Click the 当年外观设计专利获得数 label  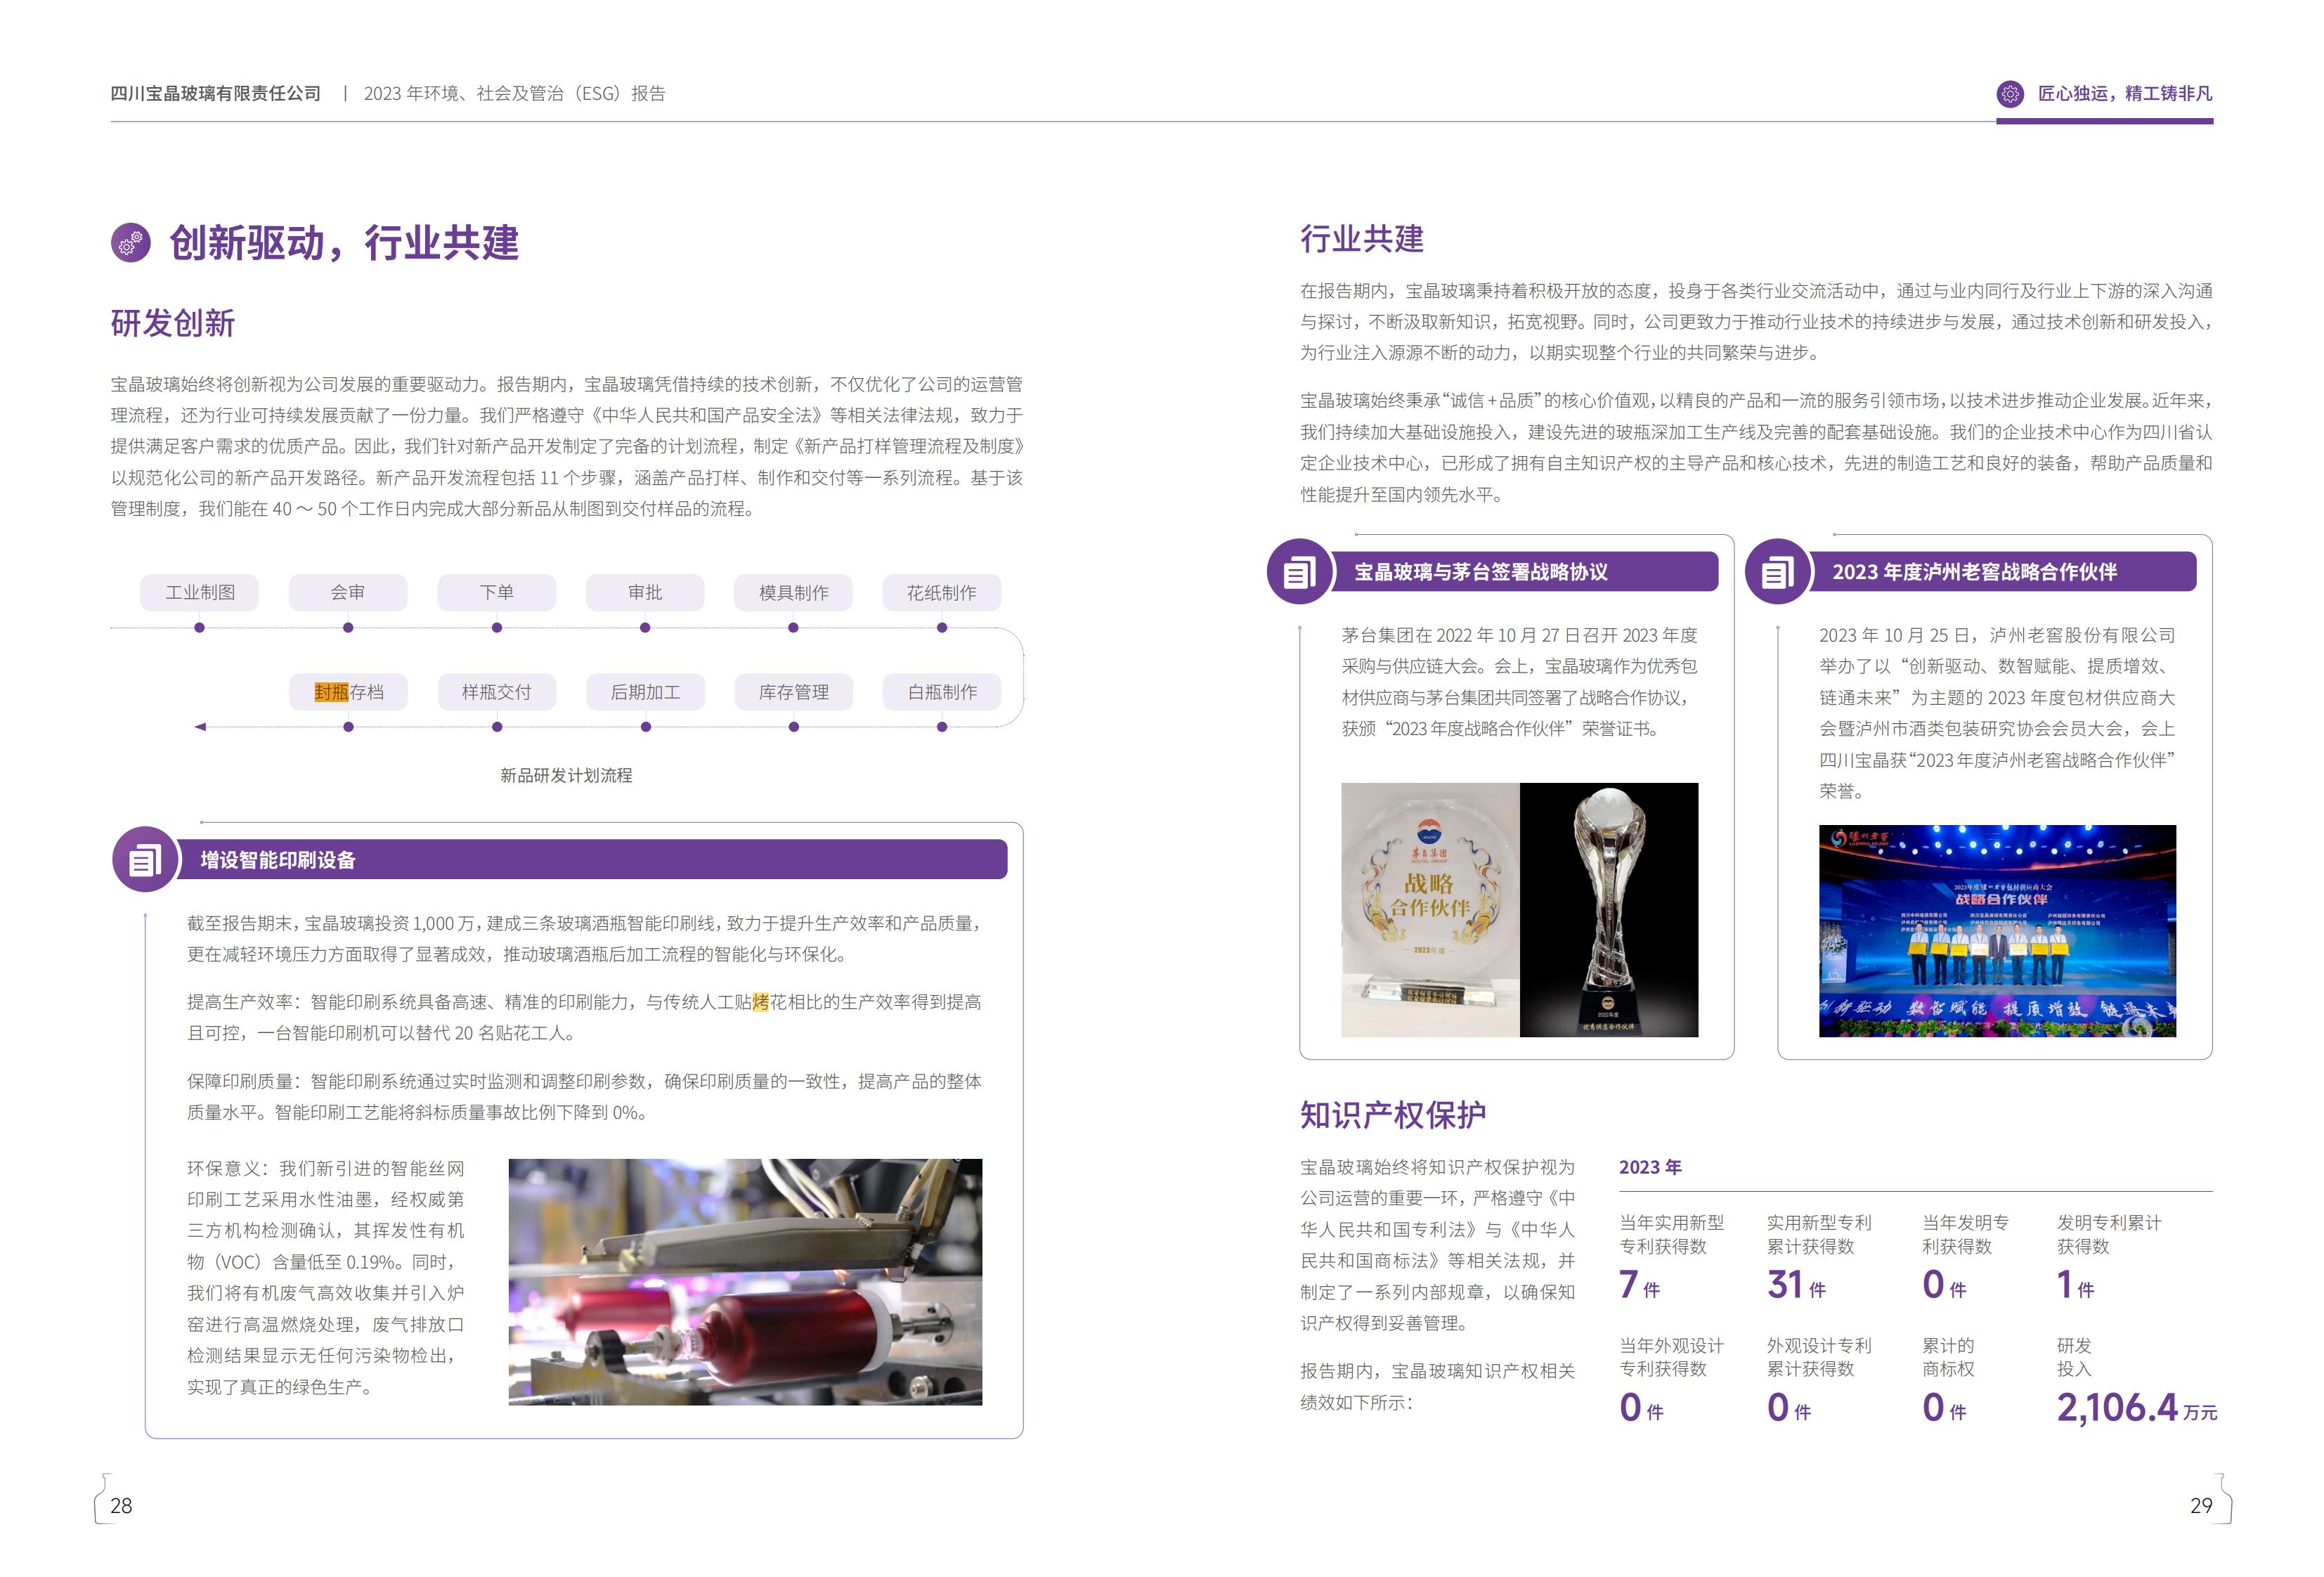click(x=1672, y=1357)
